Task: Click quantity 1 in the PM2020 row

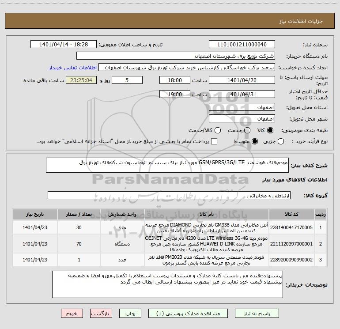Action: 79,260
